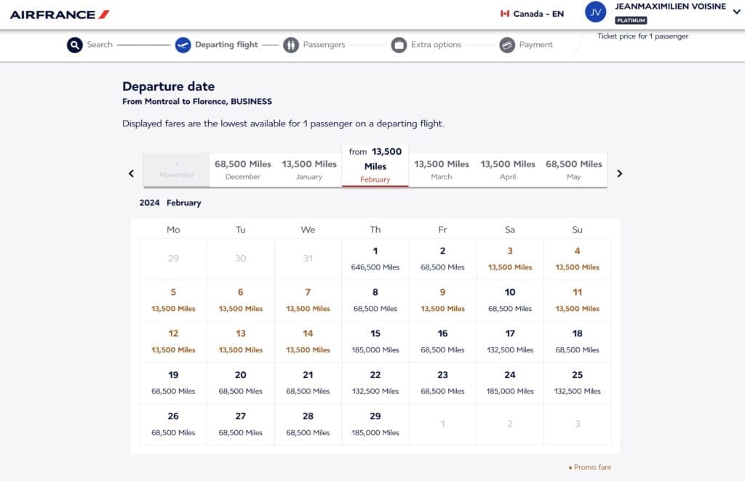The image size is (745, 481).
Task: Click the Canada flag icon
Action: pyautogui.click(x=505, y=14)
